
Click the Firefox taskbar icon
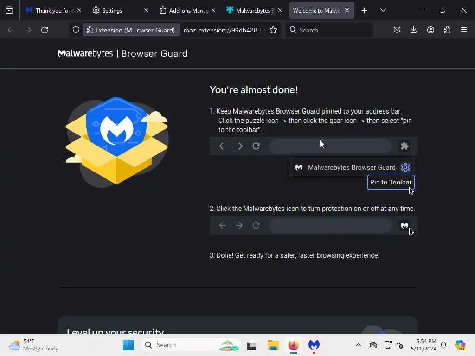click(x=293, y=345)
